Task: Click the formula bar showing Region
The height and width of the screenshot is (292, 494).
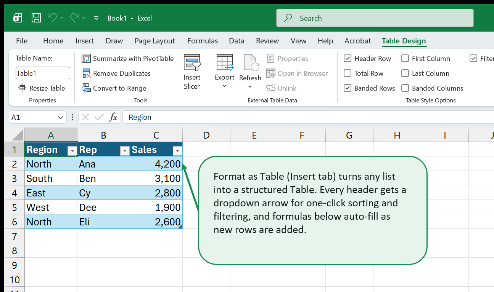Action: (x=308, y=117)
